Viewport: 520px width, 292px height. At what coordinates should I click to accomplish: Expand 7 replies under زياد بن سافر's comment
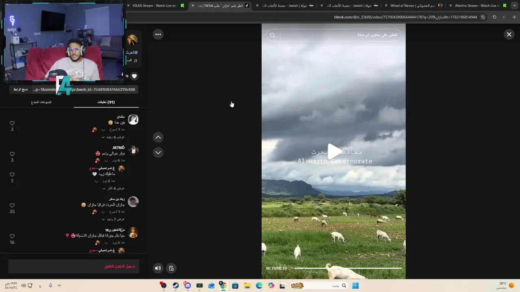(x=113, y=219)
